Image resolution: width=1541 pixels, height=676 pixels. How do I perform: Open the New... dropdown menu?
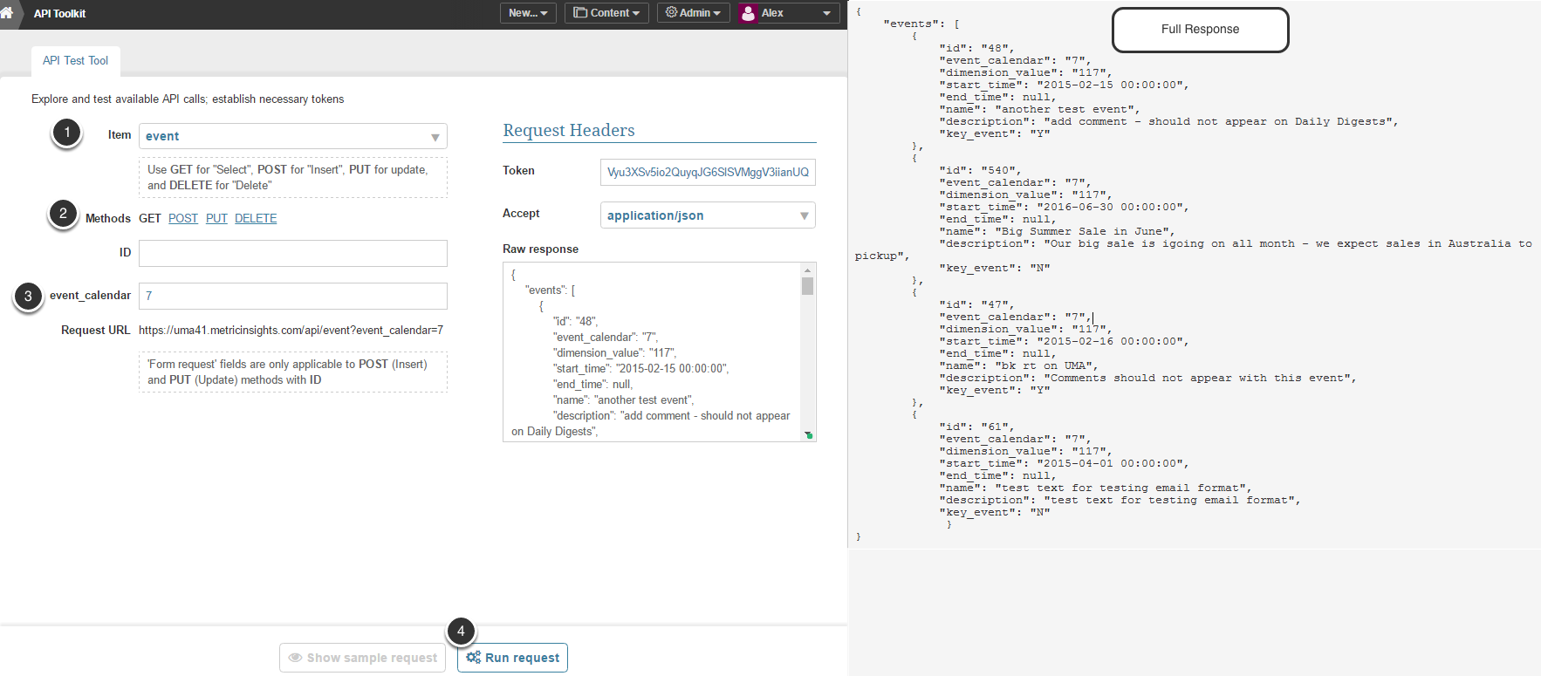coord(528,13)
